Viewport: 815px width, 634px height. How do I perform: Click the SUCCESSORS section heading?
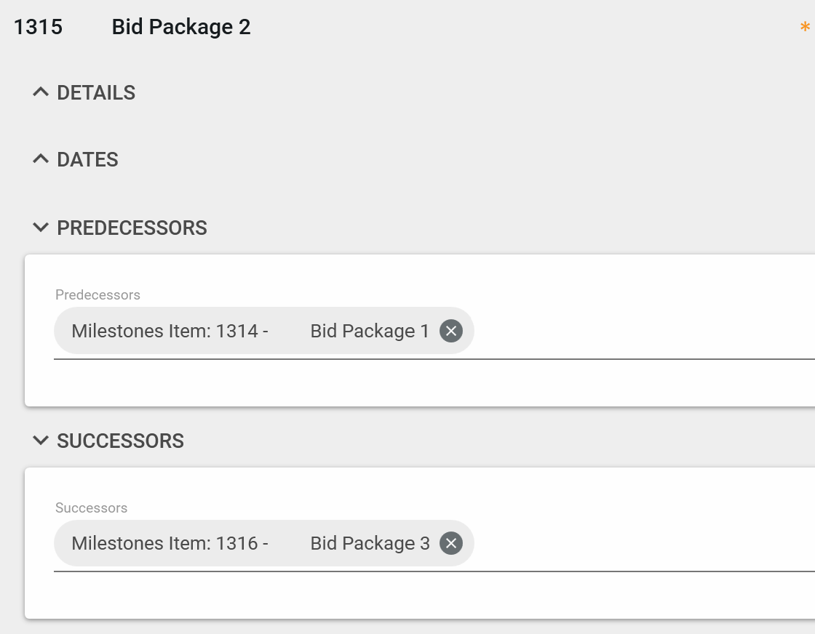tap(120, 441)
